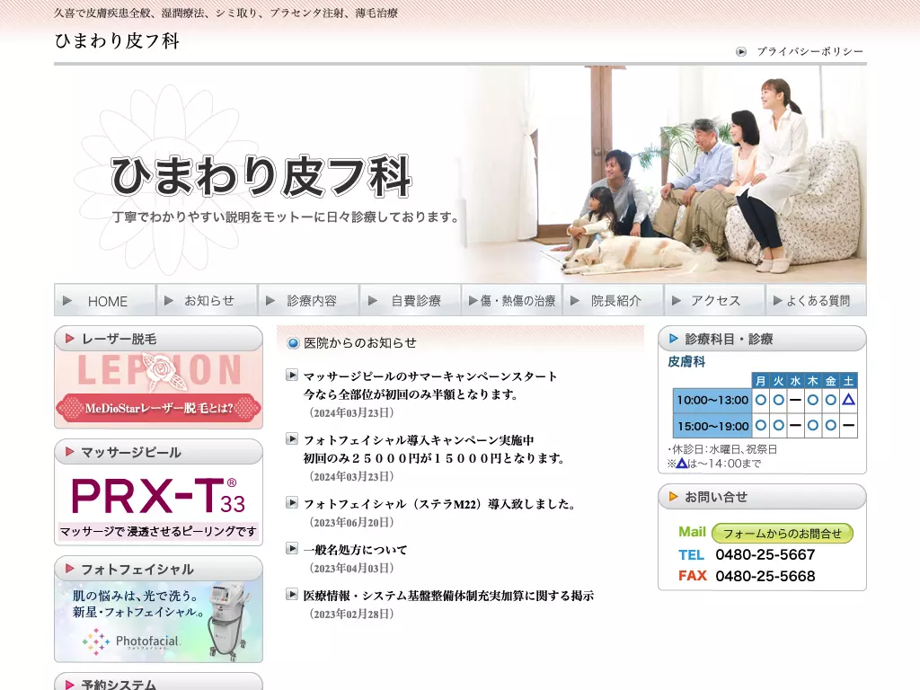Viewport: 920px width, 690px height.
Task: Open the 医療情報・システム基盤整備体制充実加算 notice
Action: tap(448, 596)
